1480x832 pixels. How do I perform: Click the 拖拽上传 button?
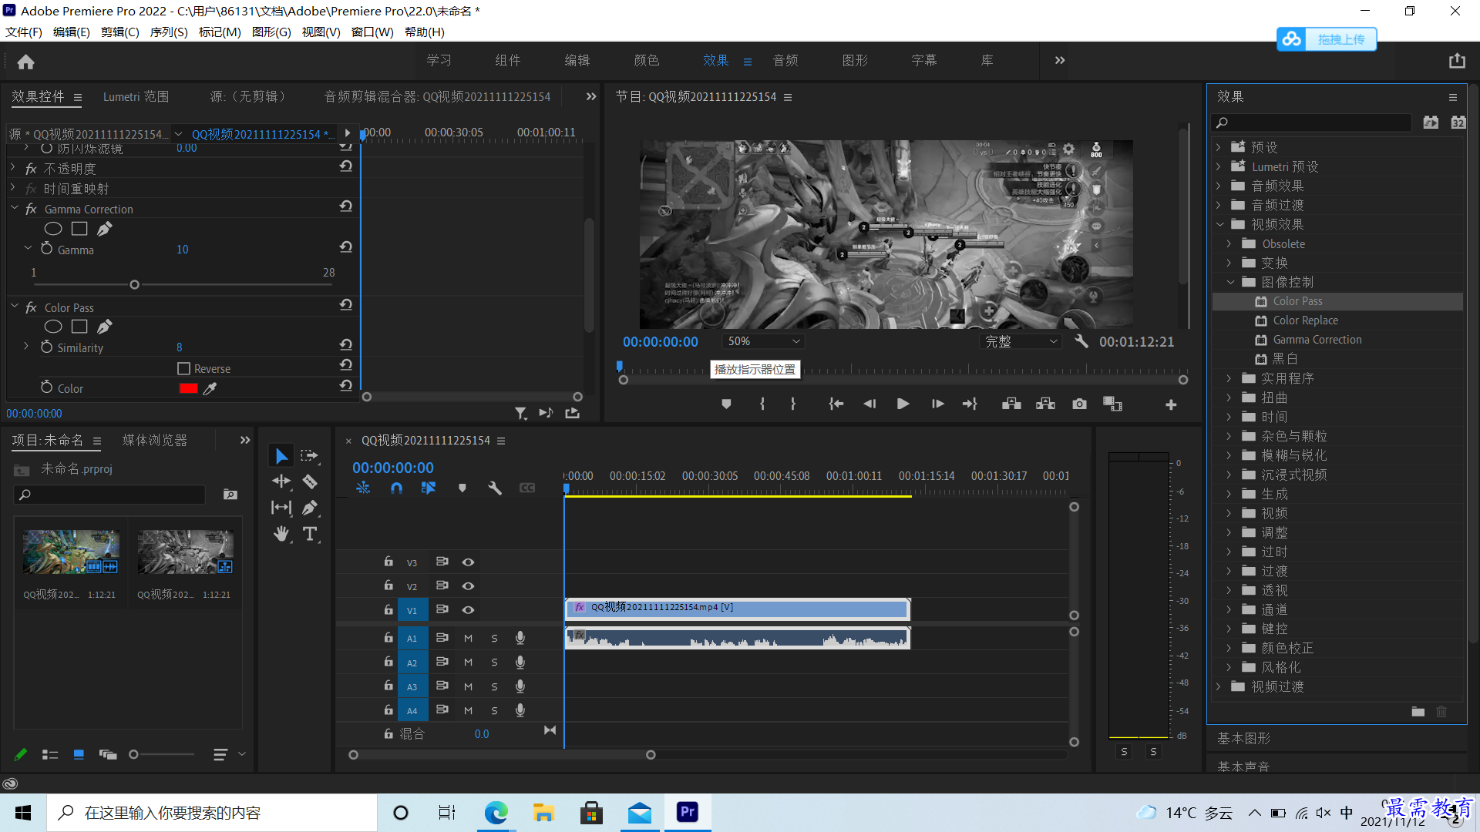(x=1327, y=39)
